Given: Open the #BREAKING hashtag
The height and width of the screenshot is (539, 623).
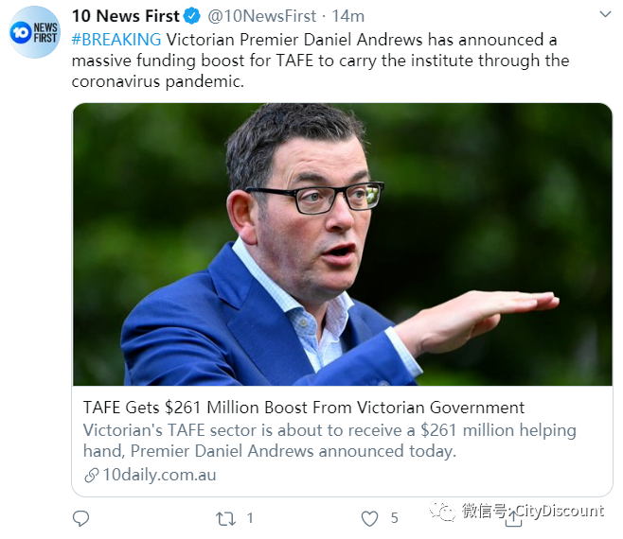Looking at the screenshot, I should (116, 40).
